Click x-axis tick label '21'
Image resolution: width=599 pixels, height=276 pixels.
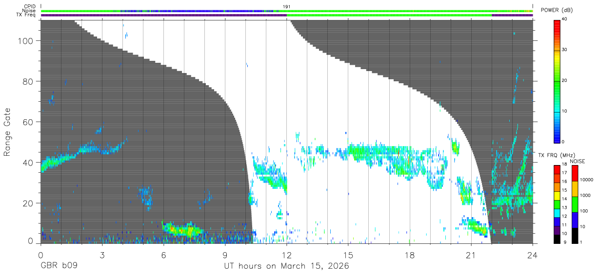click(x=471, y=255)
